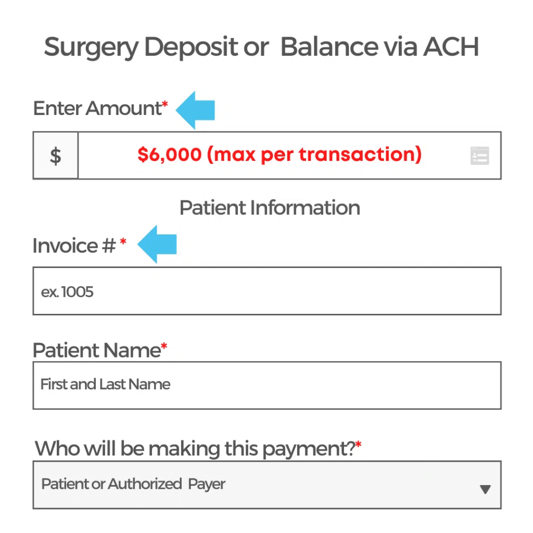
Task: Click the Invoice # label
Action: tap(74, 246)
